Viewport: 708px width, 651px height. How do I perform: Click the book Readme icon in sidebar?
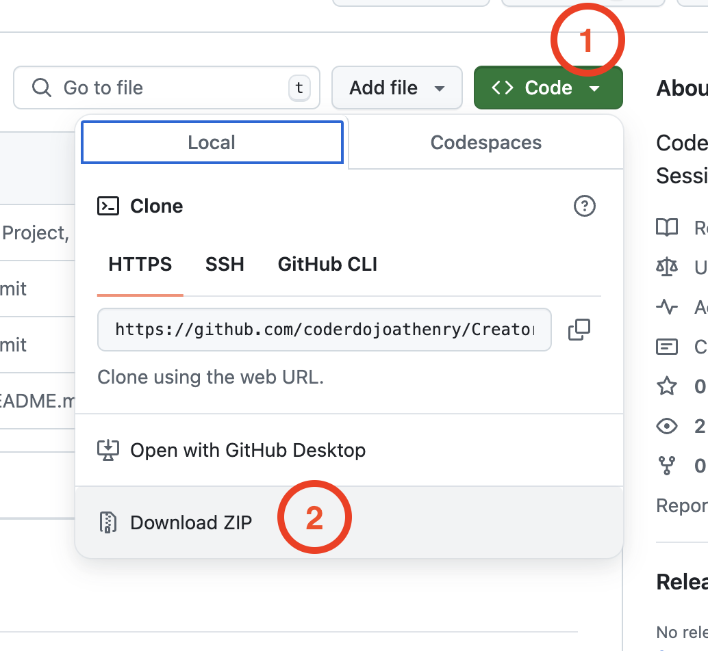[667, 228]
